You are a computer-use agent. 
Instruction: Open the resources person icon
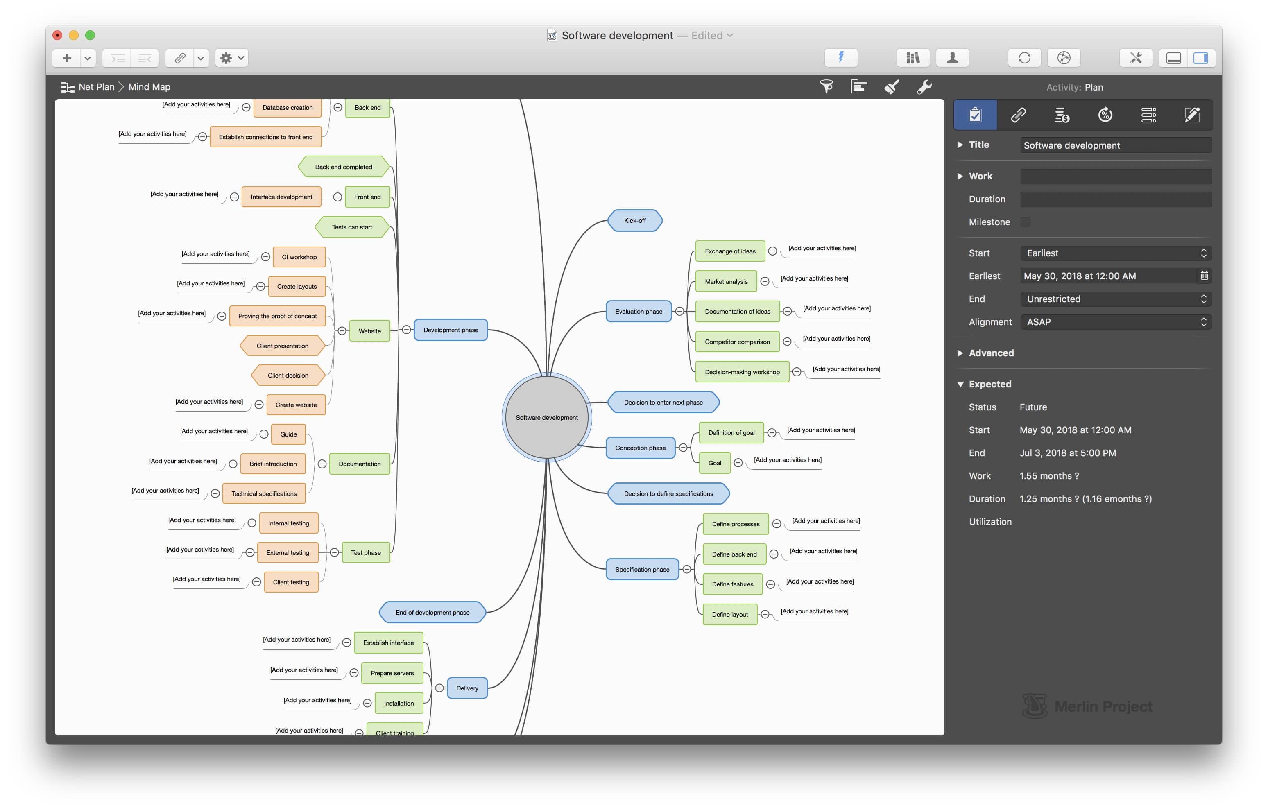point(952,58)
